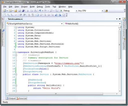Open the Error List tab at bottom
The height and width of the screenshot is (106, 128).
click(x=21, y=98)
